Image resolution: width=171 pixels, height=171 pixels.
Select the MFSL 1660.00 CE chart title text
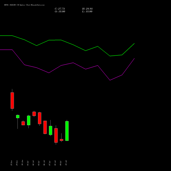coord(24,5)
